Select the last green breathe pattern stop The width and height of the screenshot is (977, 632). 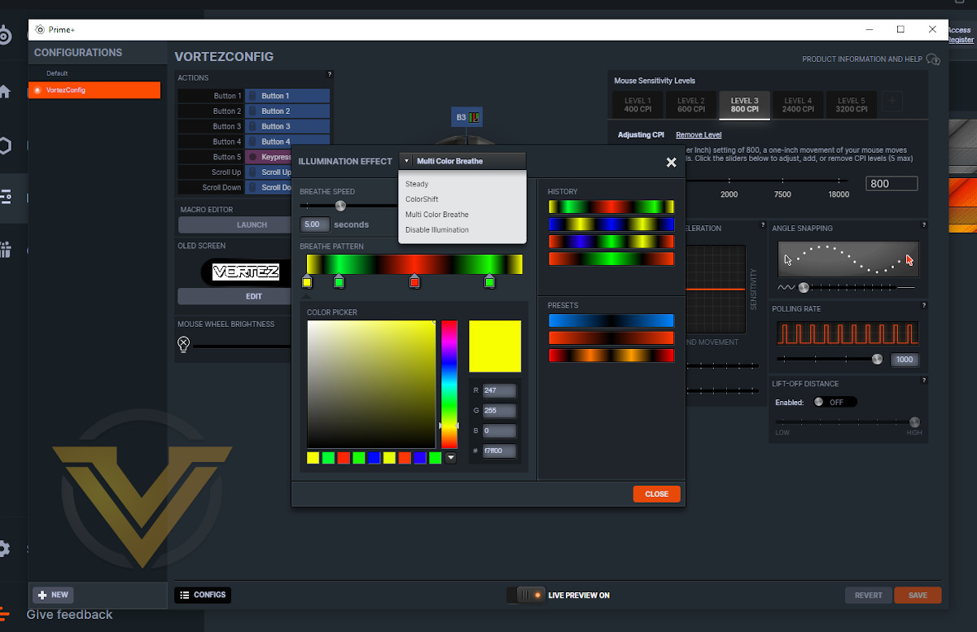point(489,281)
